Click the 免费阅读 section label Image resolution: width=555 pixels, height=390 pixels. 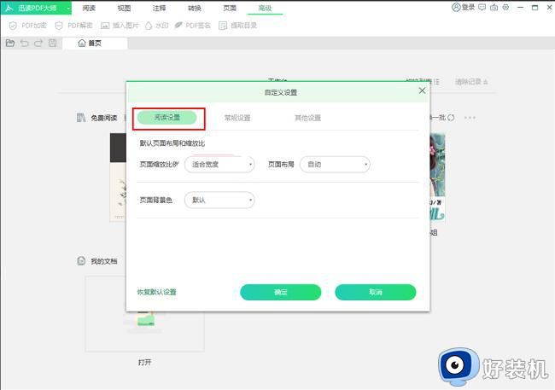103,119
